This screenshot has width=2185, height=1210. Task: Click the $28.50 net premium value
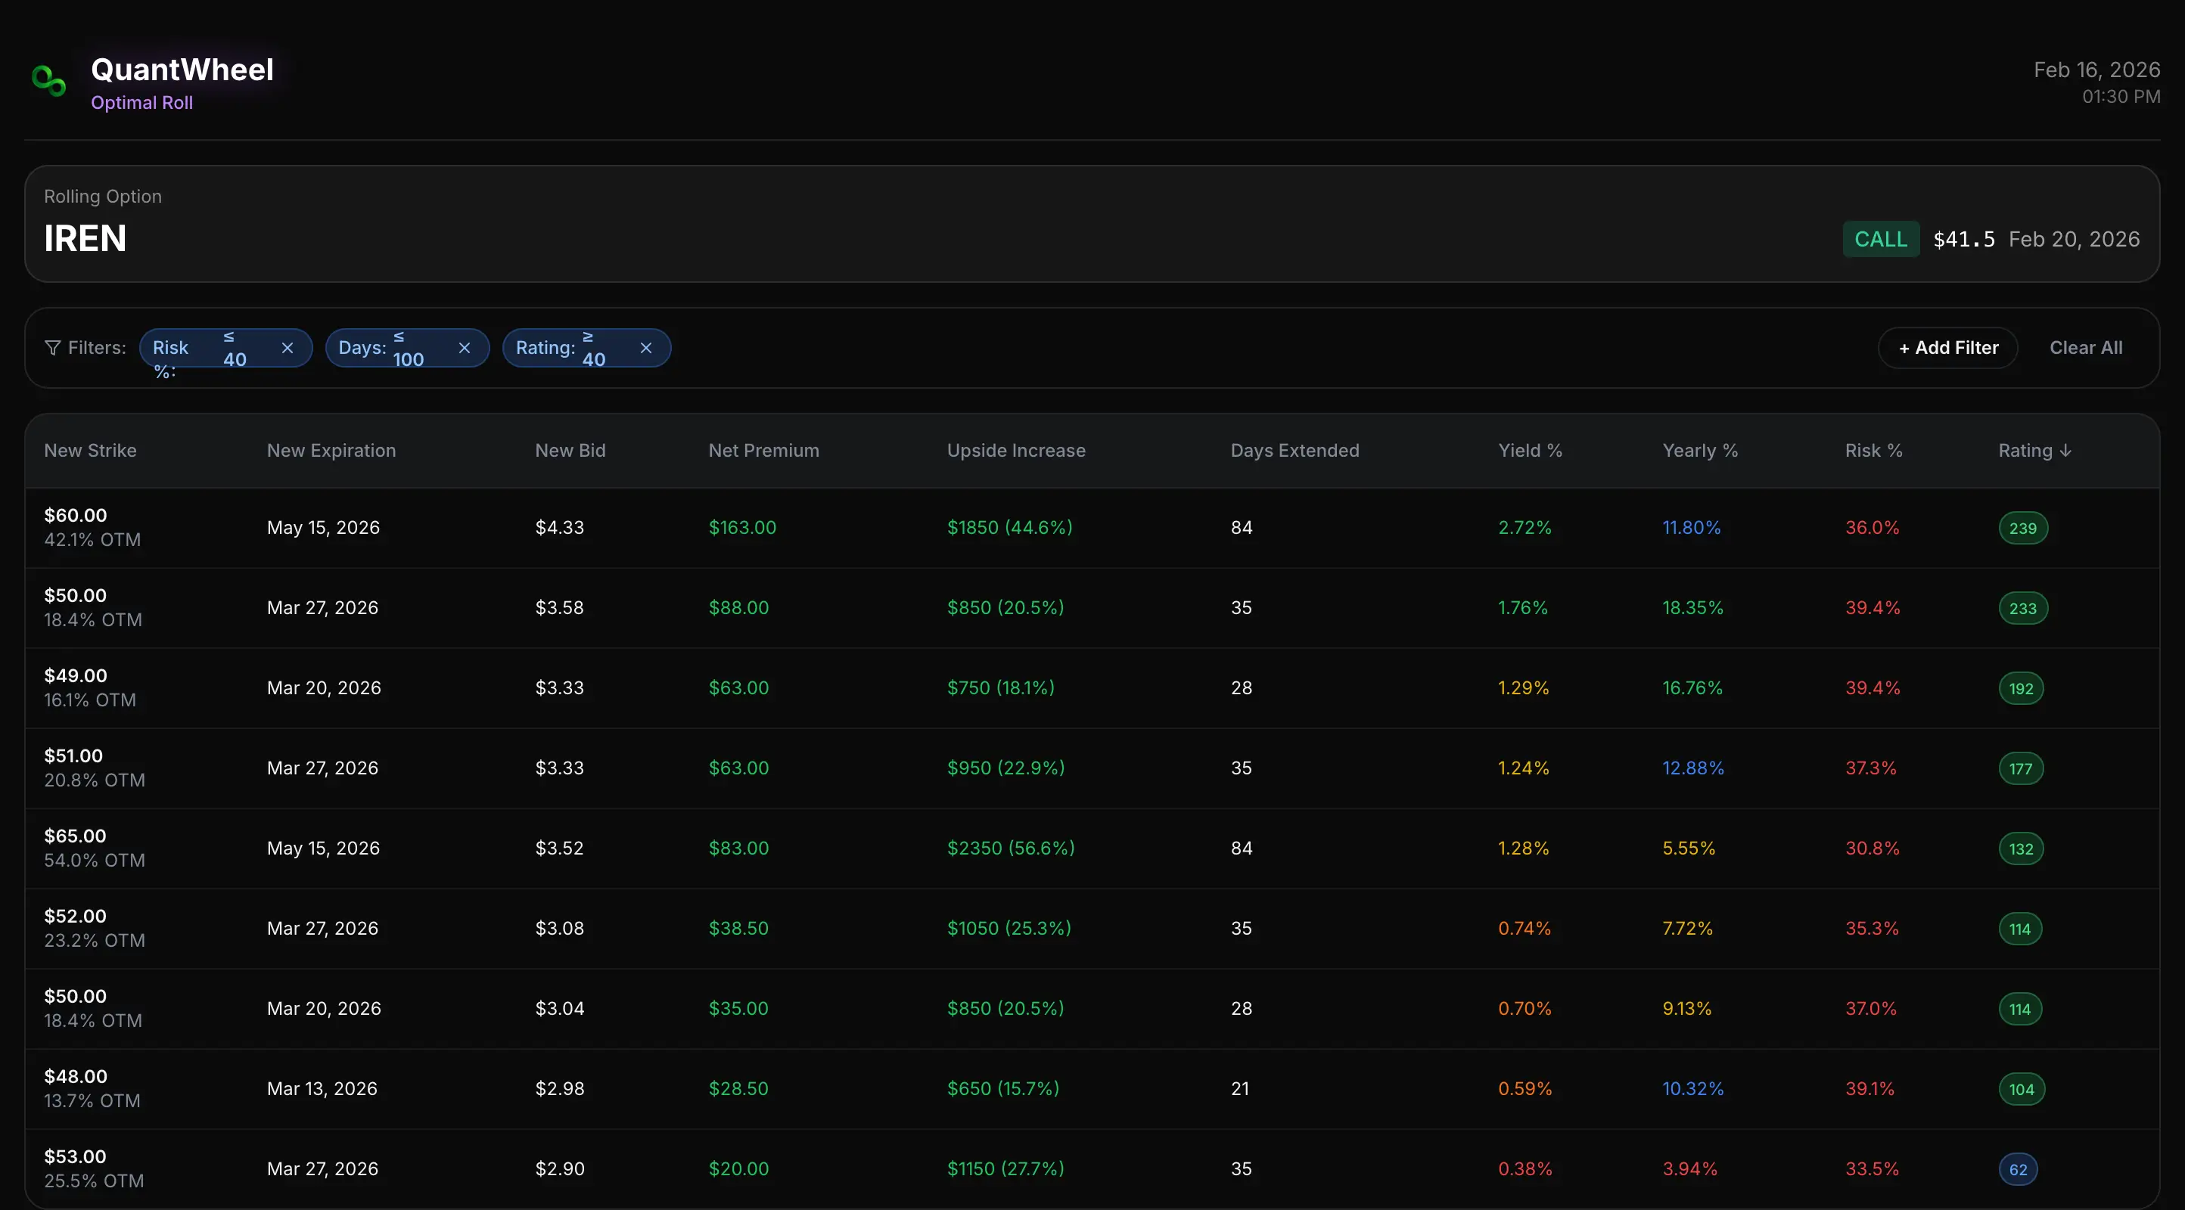(x=738, y=1089)
